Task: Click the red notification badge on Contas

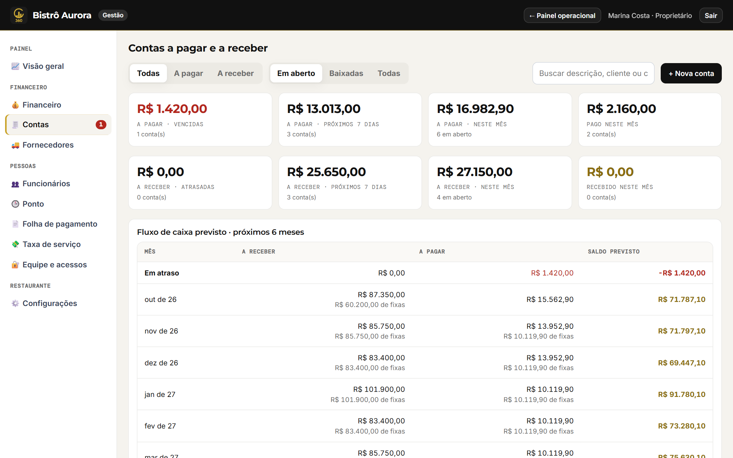Action: [x=101, y=125]
